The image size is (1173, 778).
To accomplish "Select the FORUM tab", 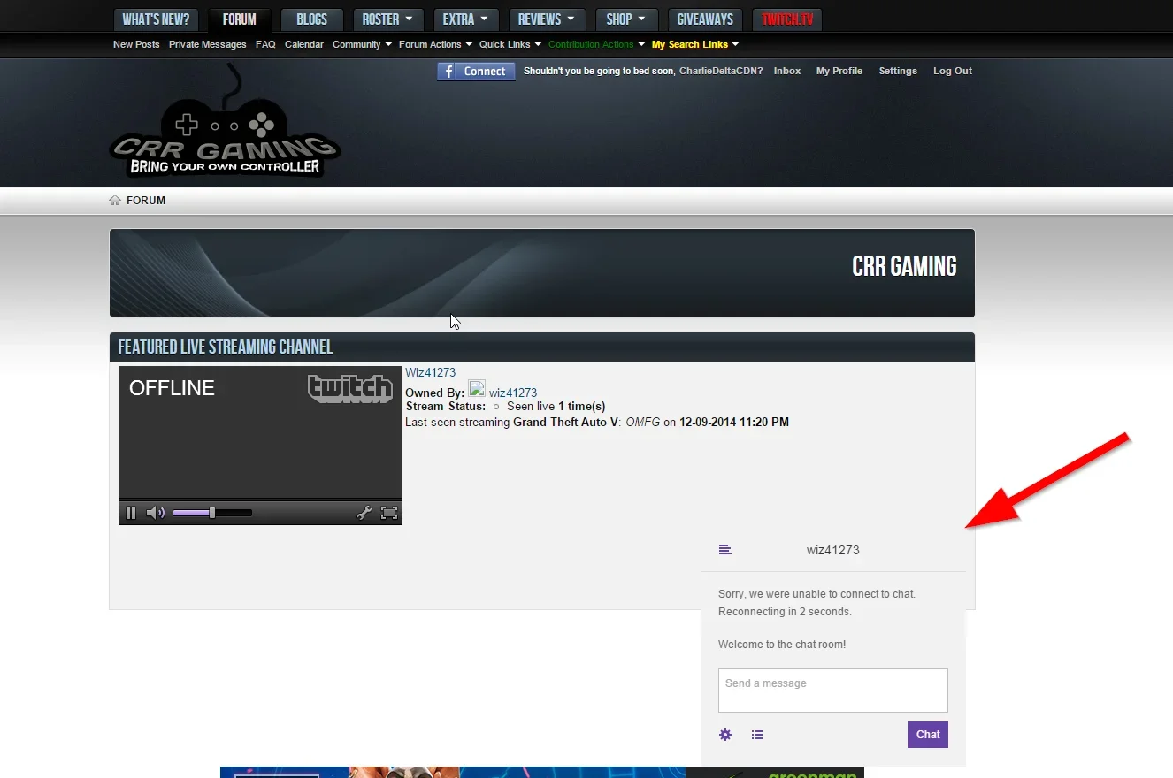I will [239, 19].
